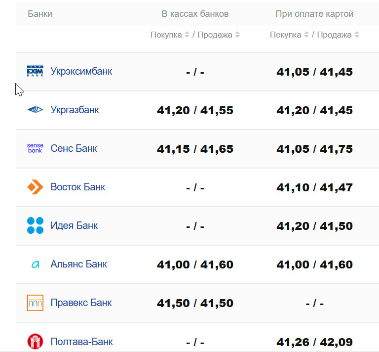
Task: Open the Укрэксимбанк bank link
Action: (81, 71)
